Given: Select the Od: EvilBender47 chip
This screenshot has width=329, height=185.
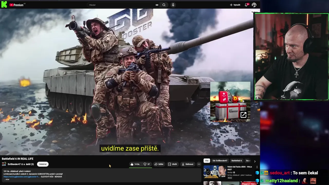Looking at the screenshot, I should (220, 161).
